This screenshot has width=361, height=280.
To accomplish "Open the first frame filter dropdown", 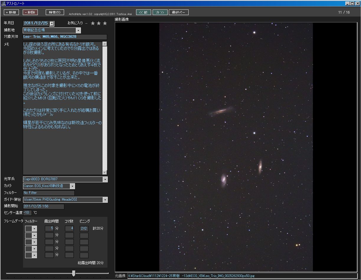I will [x=35, y=228].
